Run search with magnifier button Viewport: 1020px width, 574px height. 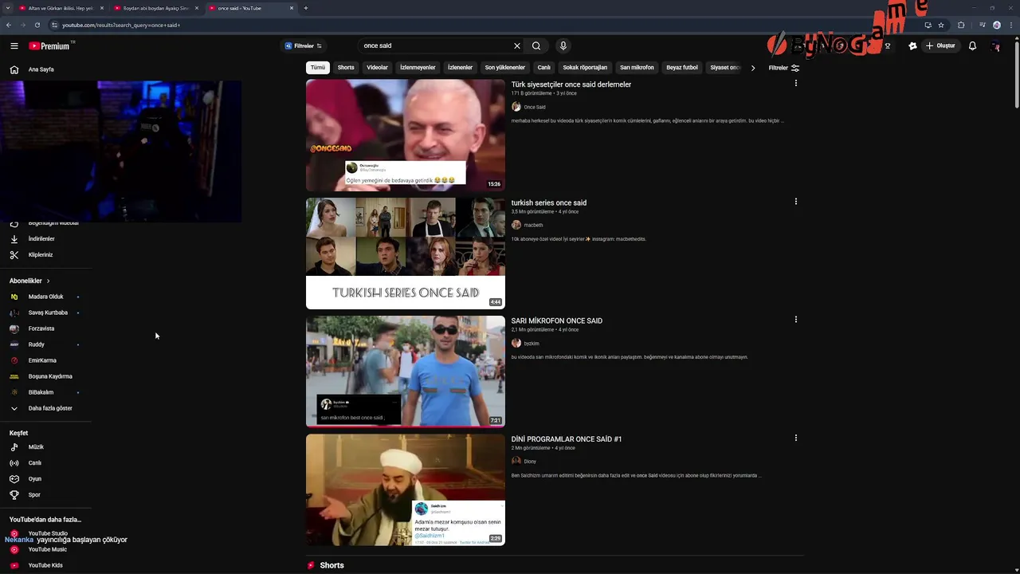536,46
